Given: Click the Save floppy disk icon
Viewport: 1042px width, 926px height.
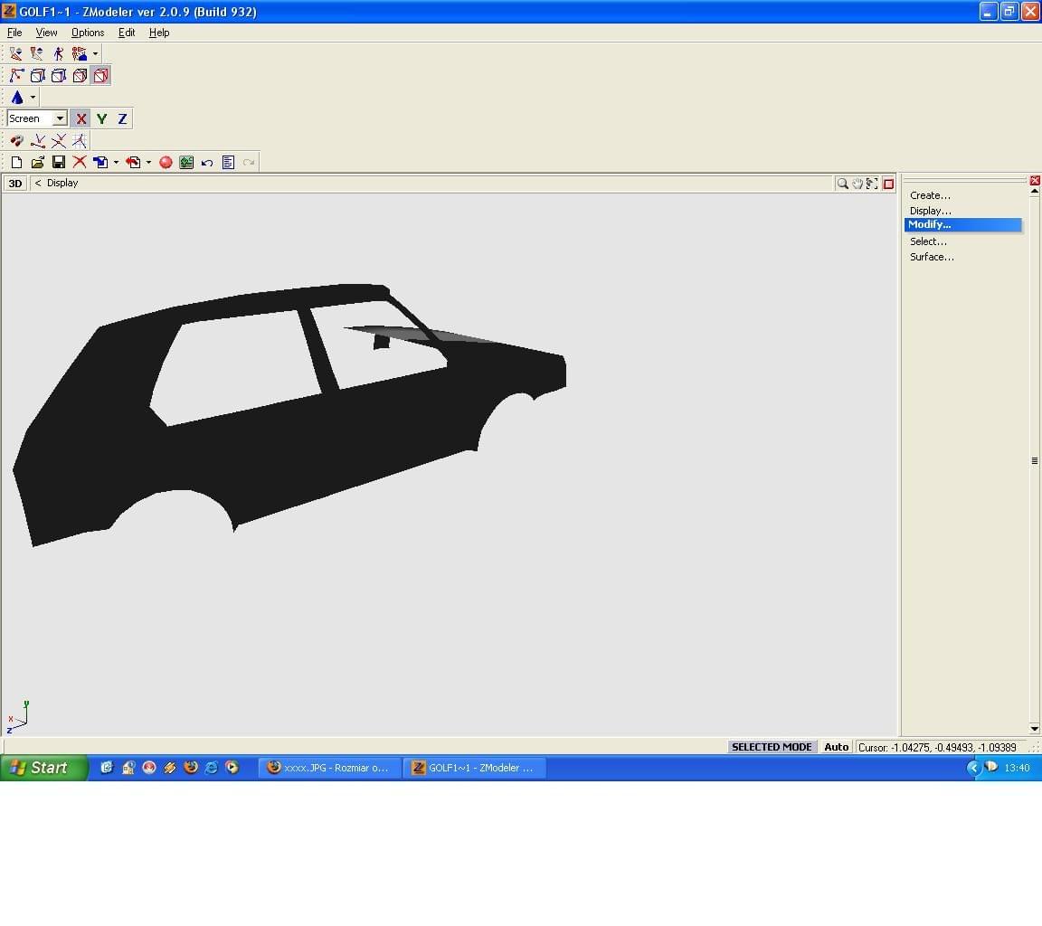Looking at the screenshot, I should click(59, 162).
